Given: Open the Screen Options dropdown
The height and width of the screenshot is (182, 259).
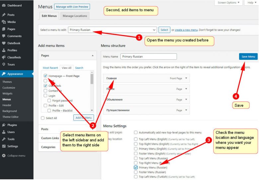Looking at the screenshot, I should (x=228, y=3).
